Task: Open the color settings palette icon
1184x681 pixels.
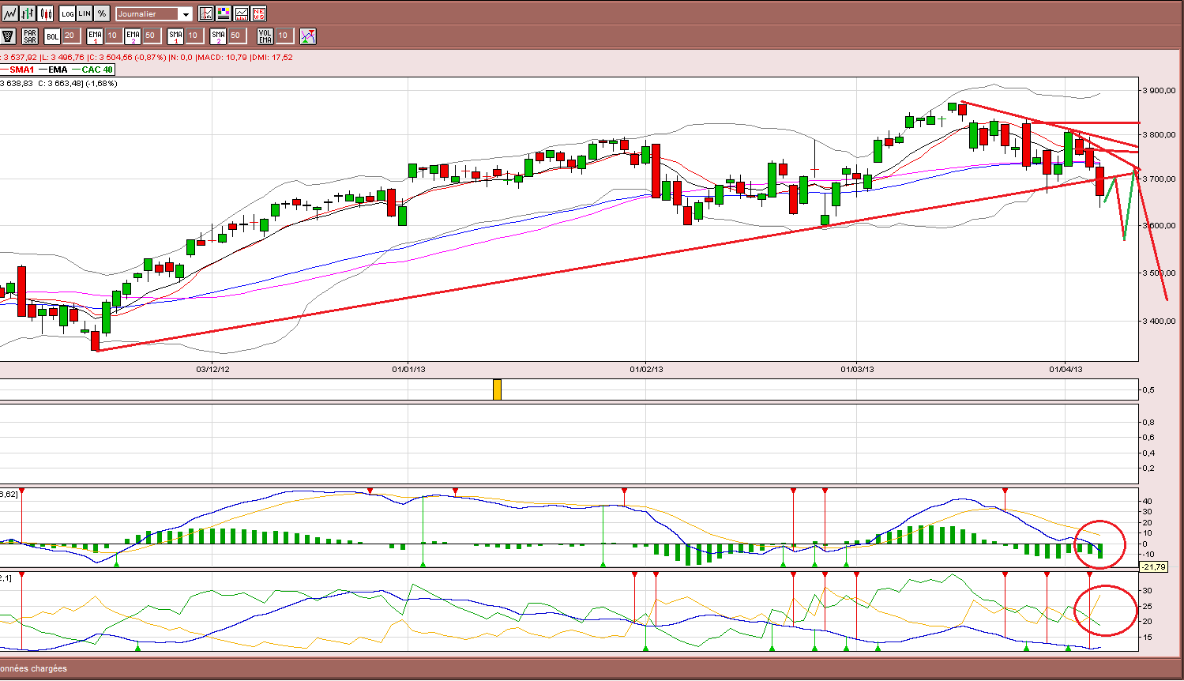Action: click(x=224, y=13)
